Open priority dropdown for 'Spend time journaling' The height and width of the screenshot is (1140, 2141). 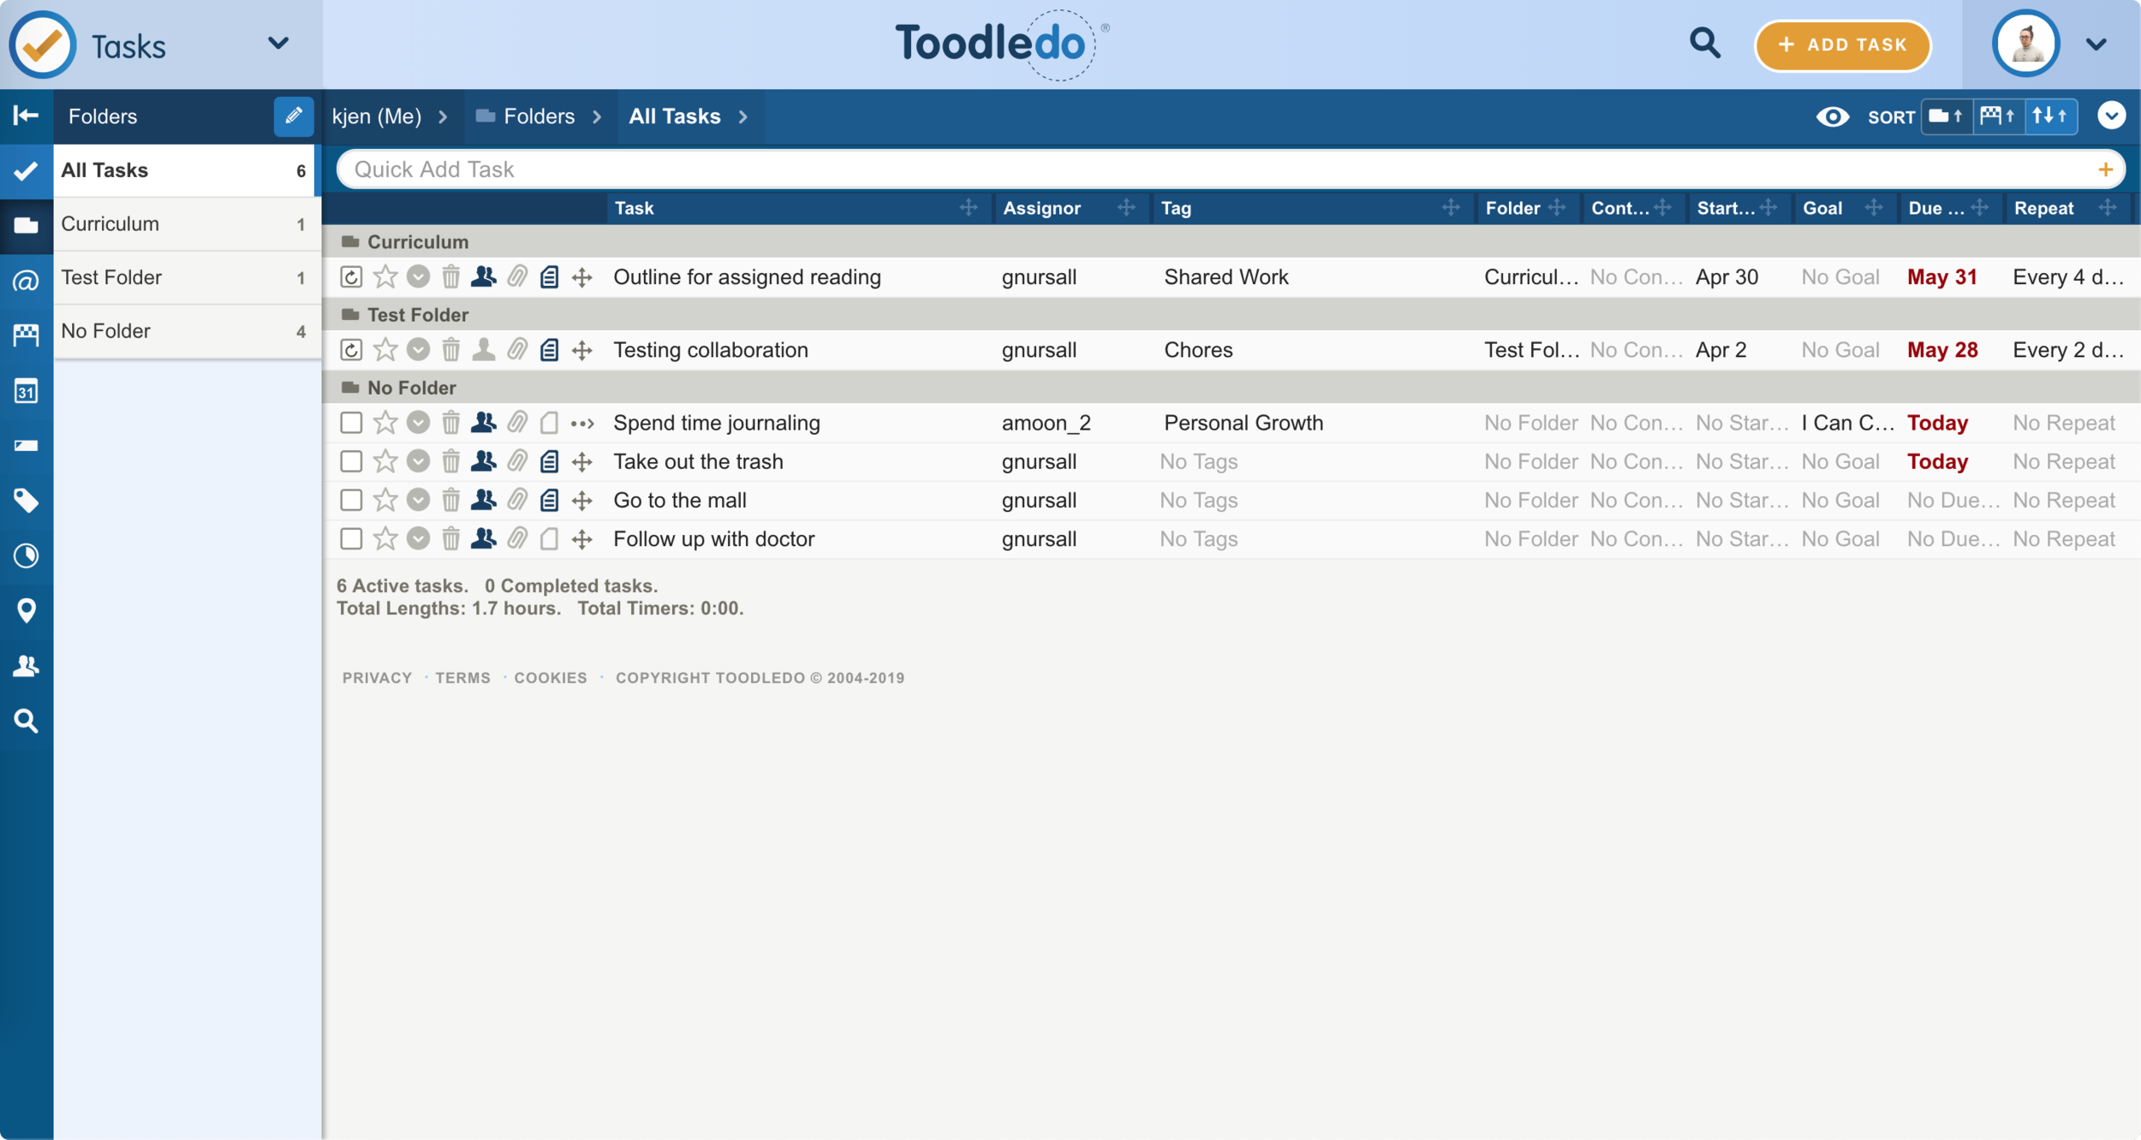pos(418,423)
